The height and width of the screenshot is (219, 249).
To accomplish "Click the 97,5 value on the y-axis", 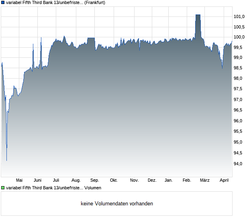I will [x=238, y=89].
